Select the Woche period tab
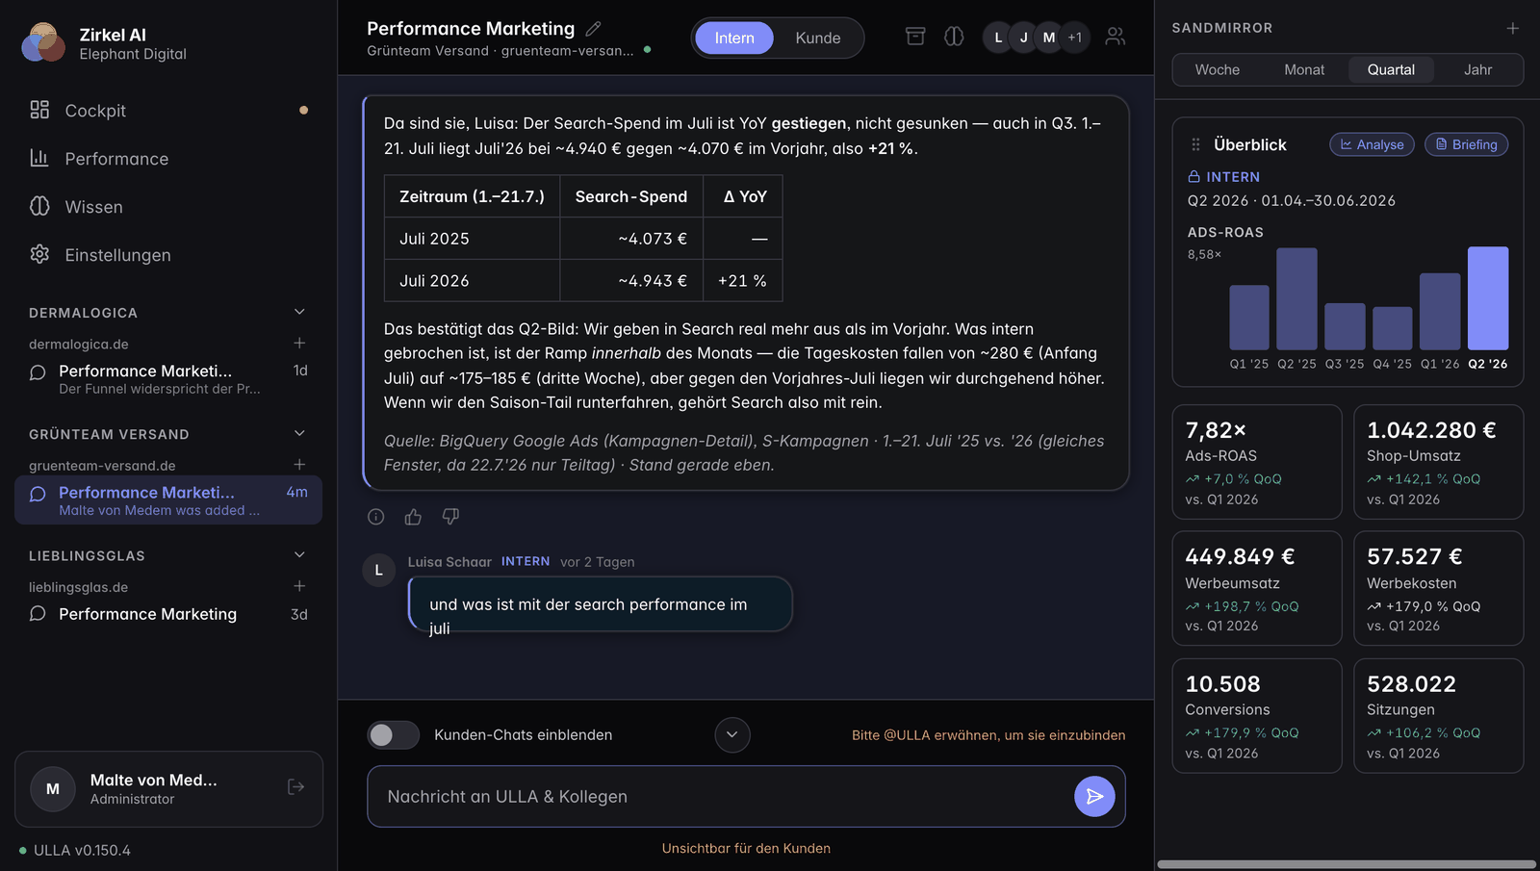Screen dimensions: 1540x871 point(1218,69)
